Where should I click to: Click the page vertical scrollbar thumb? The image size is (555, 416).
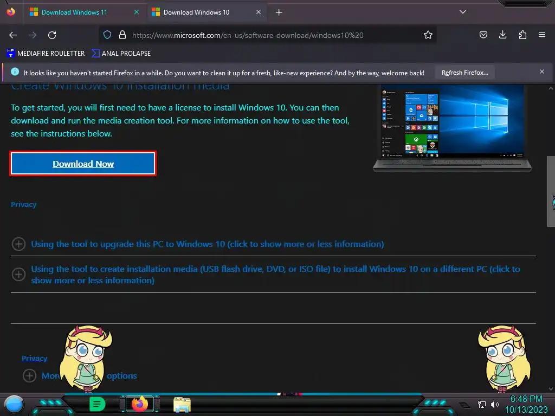click(x=551, y=191)
